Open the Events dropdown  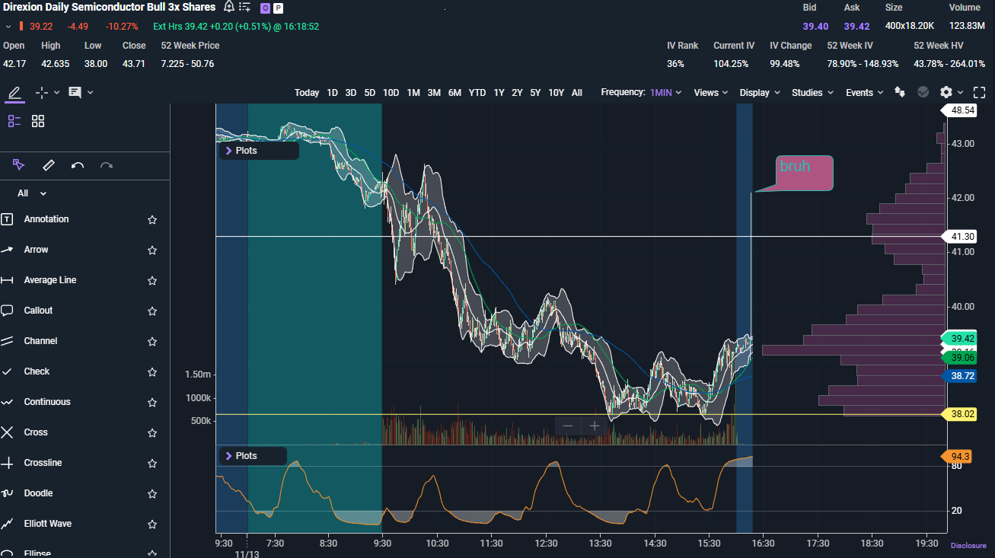(865, 93)
